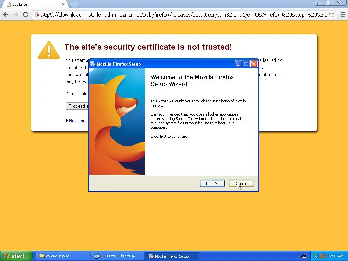
Task: Switch to Mozilla Firefox Setup taskbar item
Action: pyautogui.click(x=172, y=256)
